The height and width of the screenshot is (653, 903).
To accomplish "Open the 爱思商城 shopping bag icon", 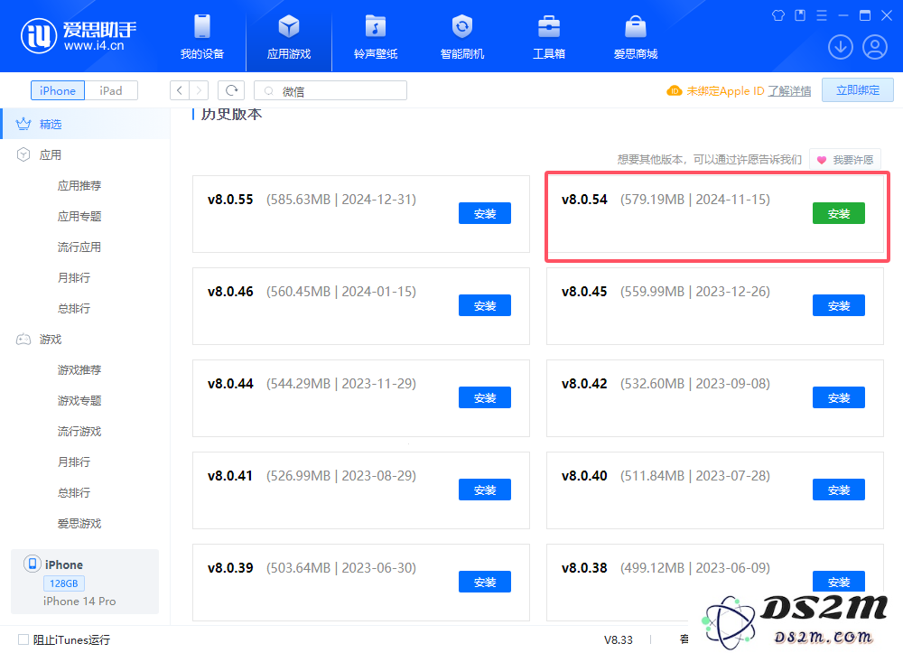I will 635,26.
